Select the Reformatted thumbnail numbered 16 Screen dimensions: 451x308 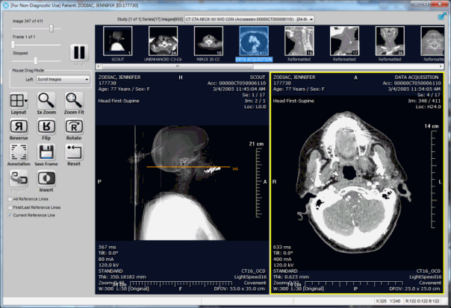click(x=299, y=41)
